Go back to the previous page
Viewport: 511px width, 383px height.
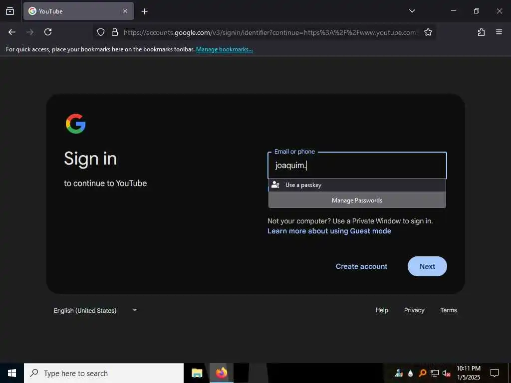[12, 32]
